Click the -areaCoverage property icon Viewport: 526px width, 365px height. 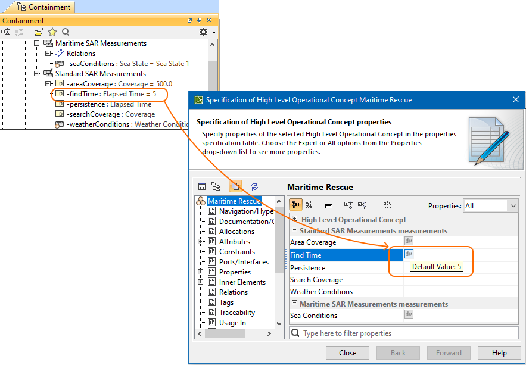pos(60,83)
